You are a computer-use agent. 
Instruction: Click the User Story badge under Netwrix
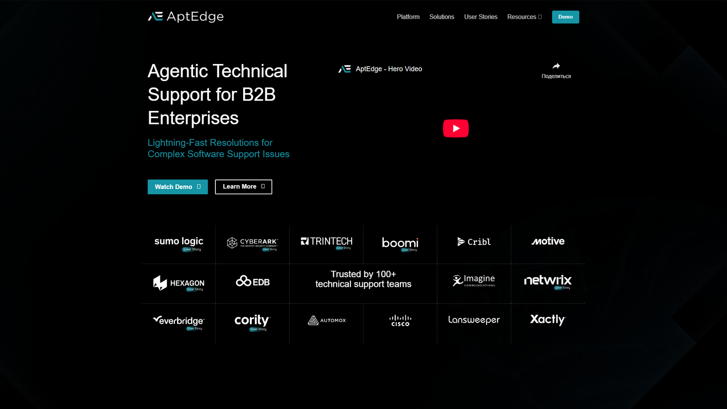coord(563,288)
